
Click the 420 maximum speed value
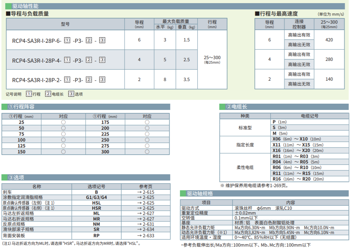pos(329,40)
